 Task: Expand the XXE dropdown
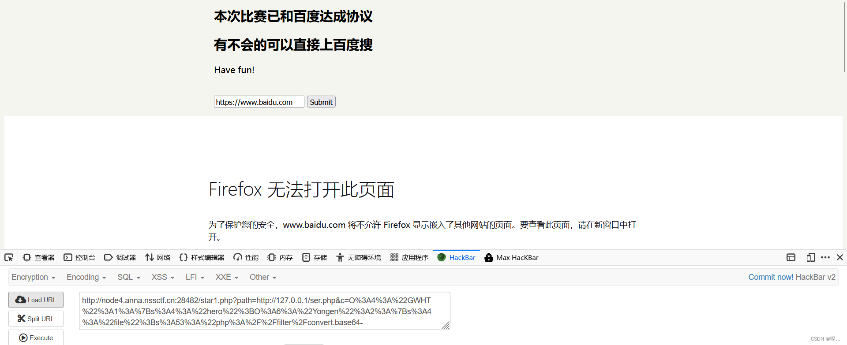point(227,277)
